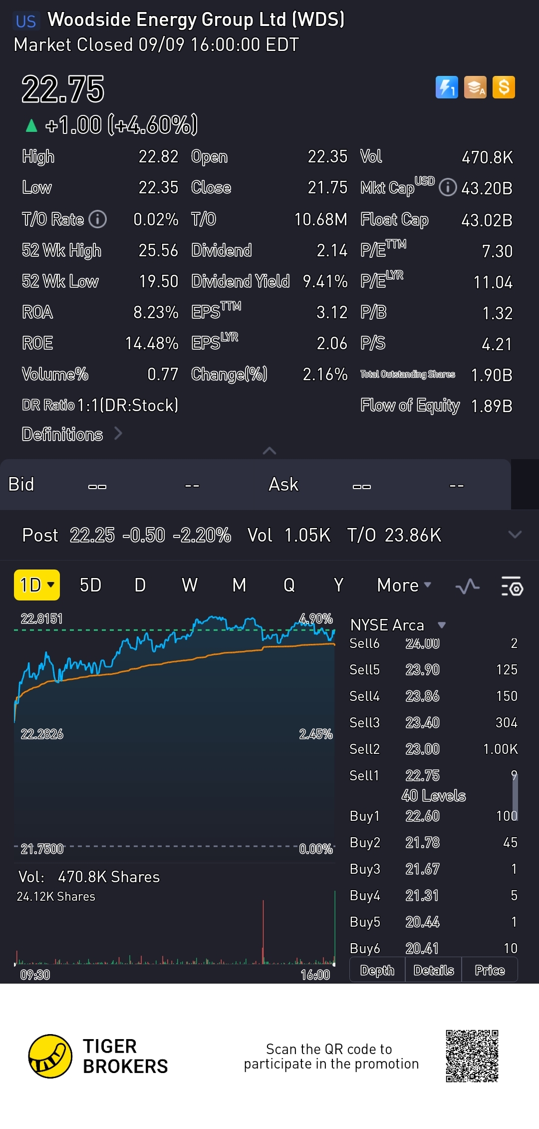Tap the US market badge

pyautogui.click(x=25, y=21)
